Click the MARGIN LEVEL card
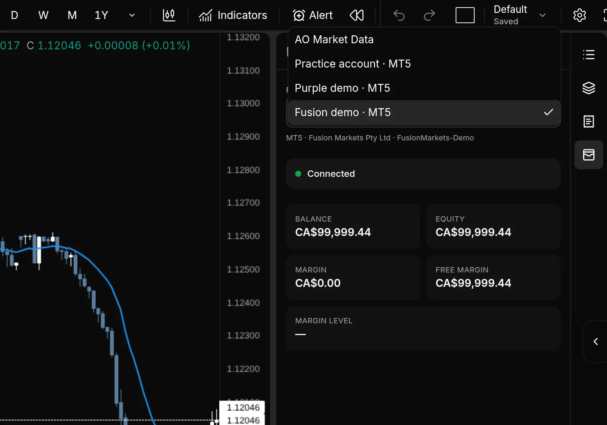 pos(423,328)
